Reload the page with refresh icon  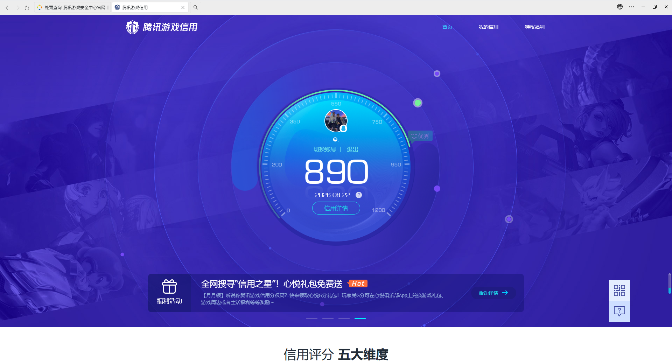(27, 7)
